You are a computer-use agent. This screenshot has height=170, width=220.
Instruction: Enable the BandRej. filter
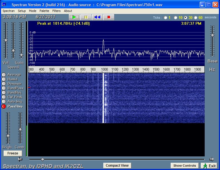(4, 92)
